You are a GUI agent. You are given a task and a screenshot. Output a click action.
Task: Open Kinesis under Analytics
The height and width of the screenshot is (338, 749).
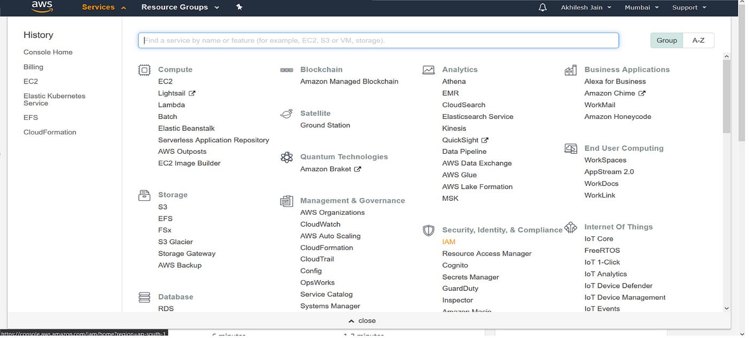point(454,129)
